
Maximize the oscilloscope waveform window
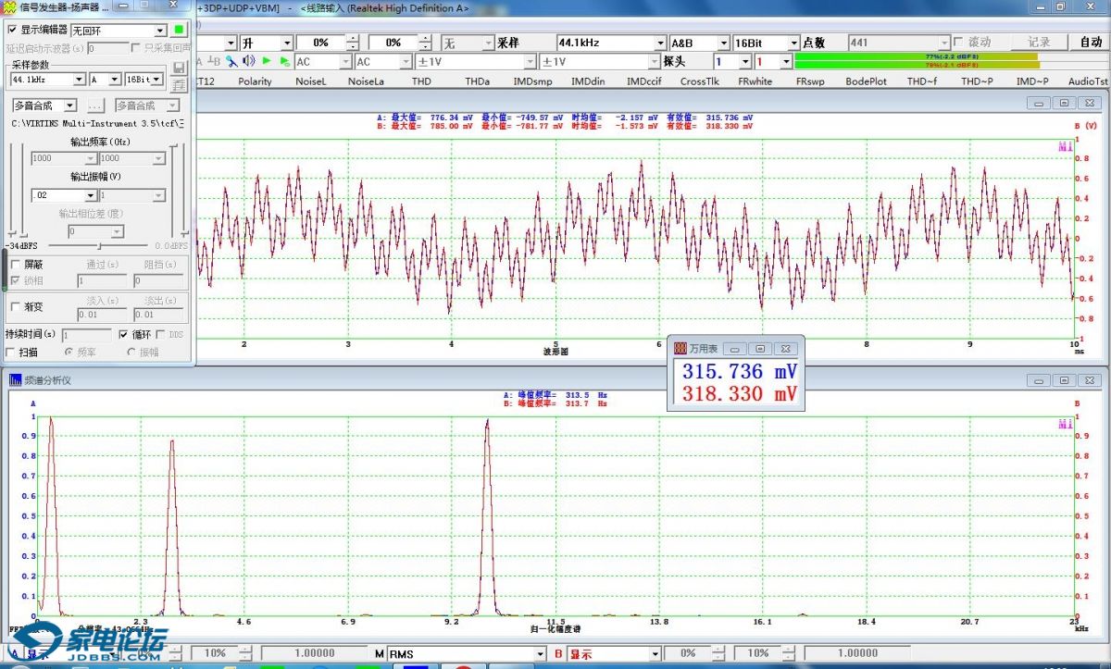click(x=1064, y=103)
